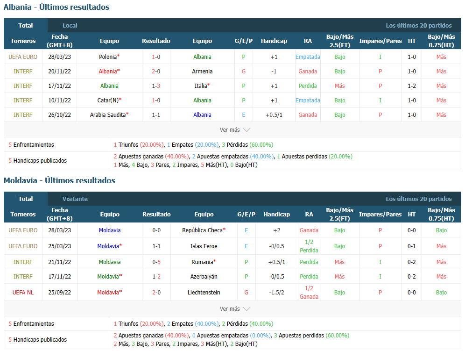Expand Ver más under Albania results

pyautogui.click(x=235, y=130)
